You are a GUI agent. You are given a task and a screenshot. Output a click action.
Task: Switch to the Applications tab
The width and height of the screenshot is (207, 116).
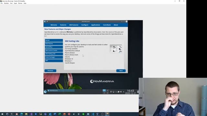point(96,25)
